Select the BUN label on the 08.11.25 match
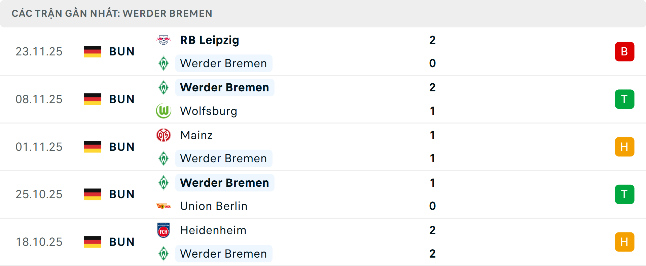The height and width of the screenshot is (266, 646). [x=122, y=99]
